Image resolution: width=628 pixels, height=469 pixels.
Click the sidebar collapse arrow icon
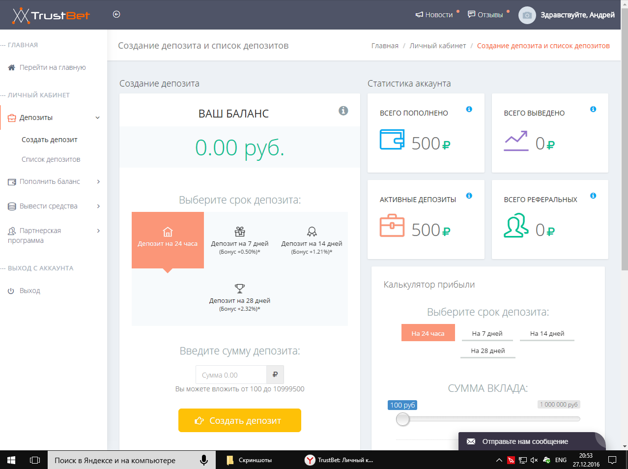click(116, 14)
